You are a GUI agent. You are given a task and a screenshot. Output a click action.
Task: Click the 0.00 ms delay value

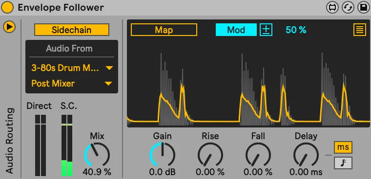tap(306, 172)
